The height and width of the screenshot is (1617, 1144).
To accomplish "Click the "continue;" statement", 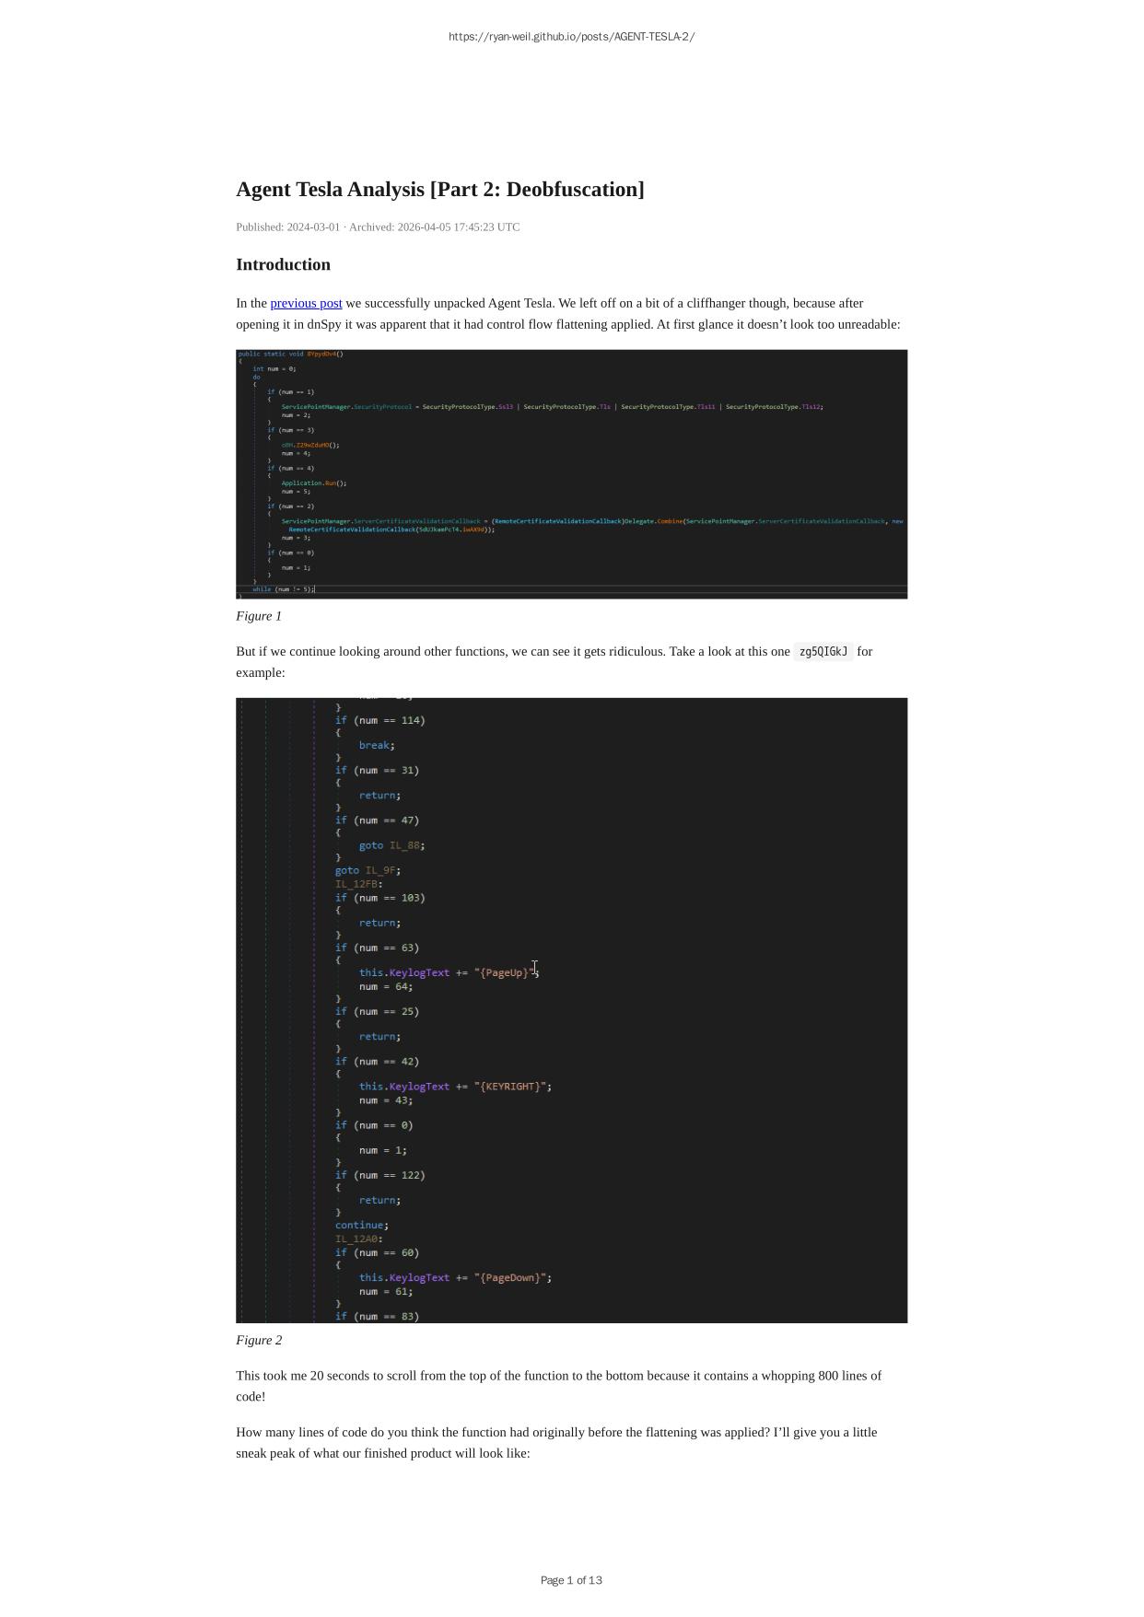I will click(x=361, y=1226).
